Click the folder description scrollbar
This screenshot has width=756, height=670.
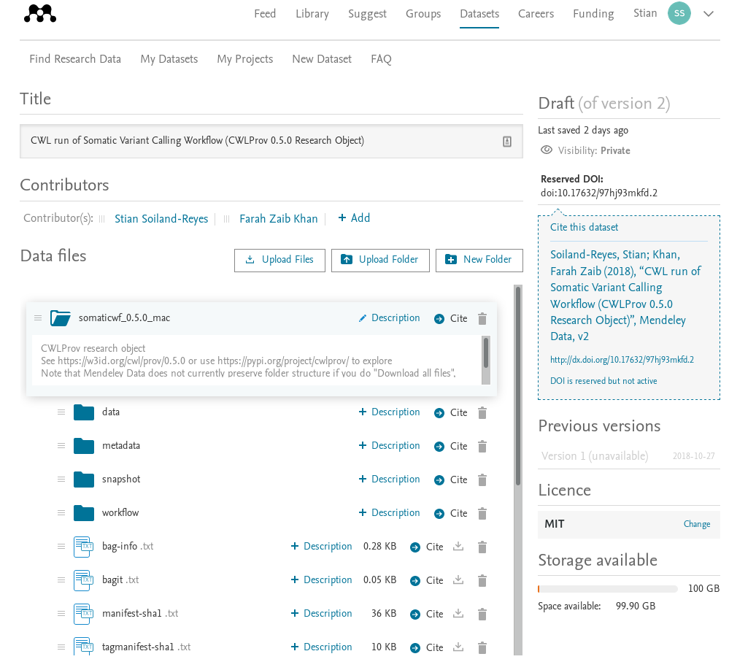485,353
